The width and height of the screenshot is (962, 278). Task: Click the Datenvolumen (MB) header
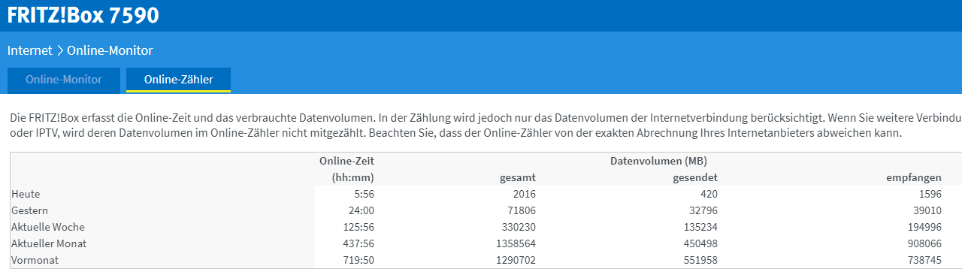point(658,161)
